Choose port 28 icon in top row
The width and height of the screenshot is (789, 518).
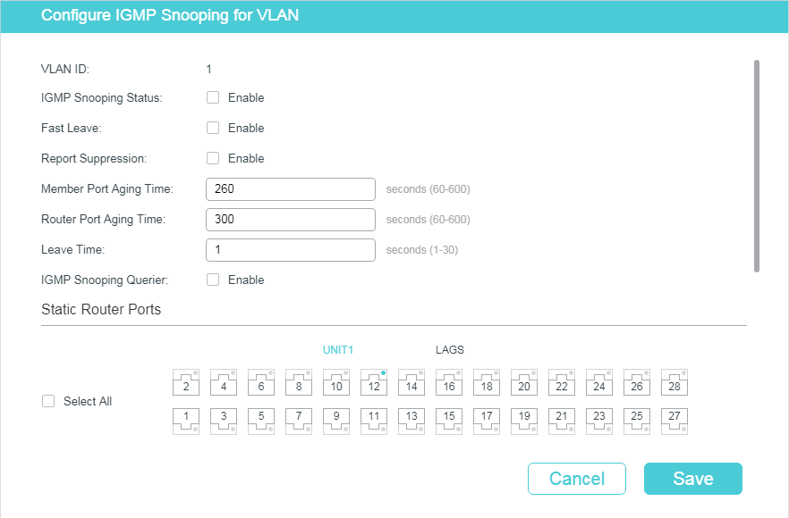click(x=674, y=383)
